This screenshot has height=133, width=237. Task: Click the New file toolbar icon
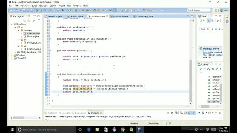[x=11, y=10]
